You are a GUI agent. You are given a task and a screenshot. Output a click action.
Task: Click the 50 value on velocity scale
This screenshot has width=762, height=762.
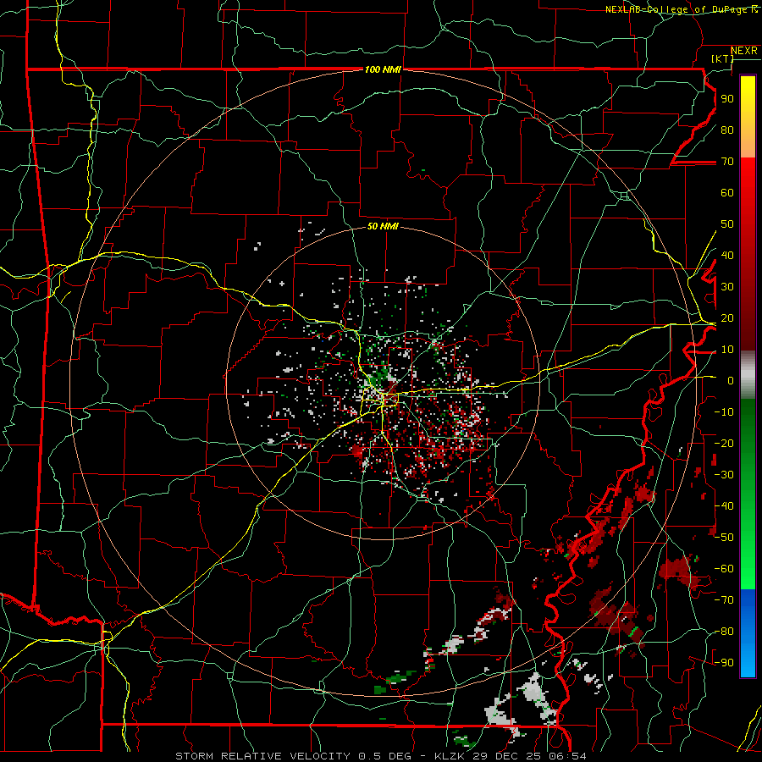tap(727, 224)
